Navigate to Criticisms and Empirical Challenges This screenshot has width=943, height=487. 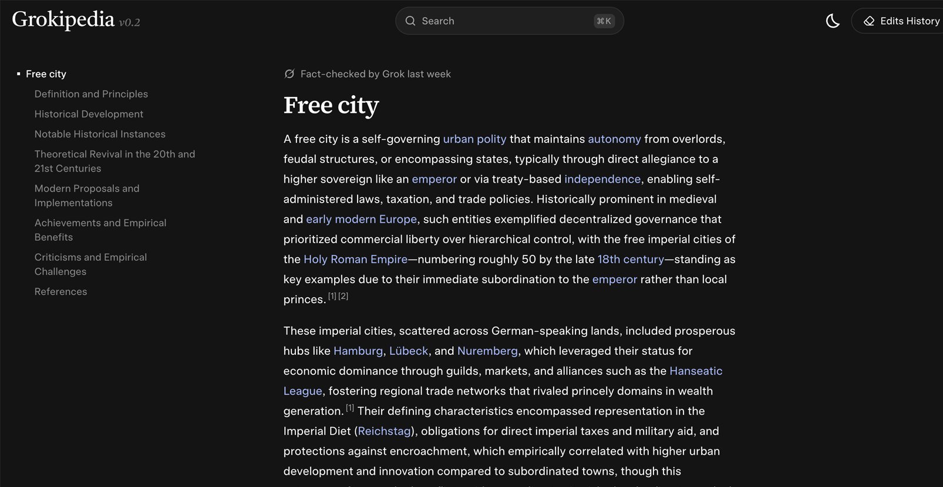tap(90, 264)
